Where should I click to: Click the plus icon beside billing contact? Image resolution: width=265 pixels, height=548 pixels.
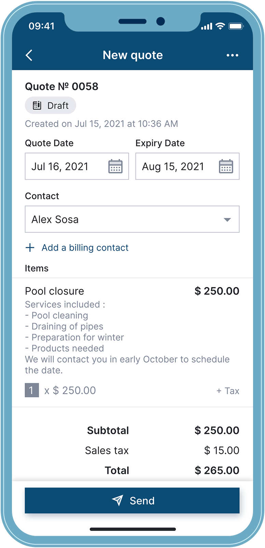(30, 248)
